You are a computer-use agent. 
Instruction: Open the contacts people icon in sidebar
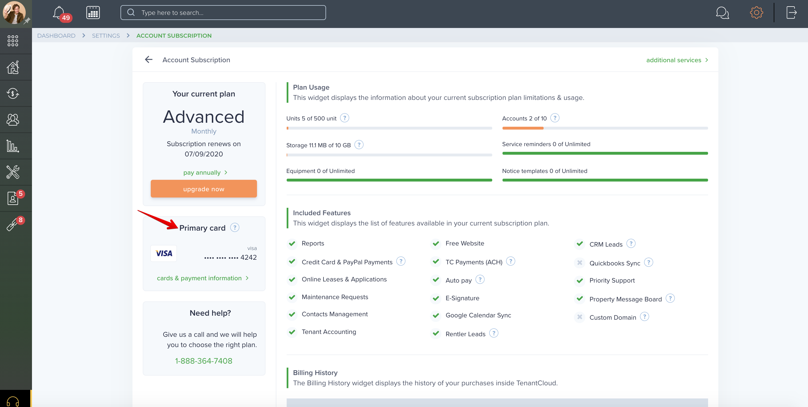click(13, 120)
